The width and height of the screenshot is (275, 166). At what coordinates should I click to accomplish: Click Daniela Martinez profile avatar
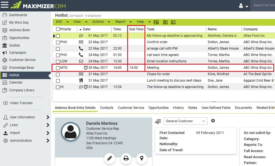(x=71, y=131)
